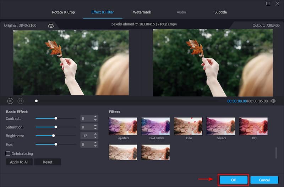The width and height of the screenshot is (284, 187).
Task: Decrease Brightness value with down arrow
Action: [95, 137]
